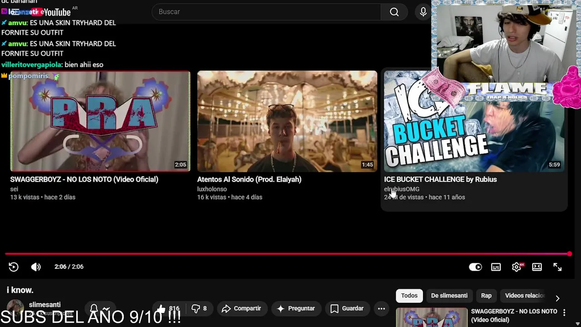Image resolution: width=581 pixels, height=327 pixels.
Task: Click the 2:05 duration badge
Action: tap(180, 165)
